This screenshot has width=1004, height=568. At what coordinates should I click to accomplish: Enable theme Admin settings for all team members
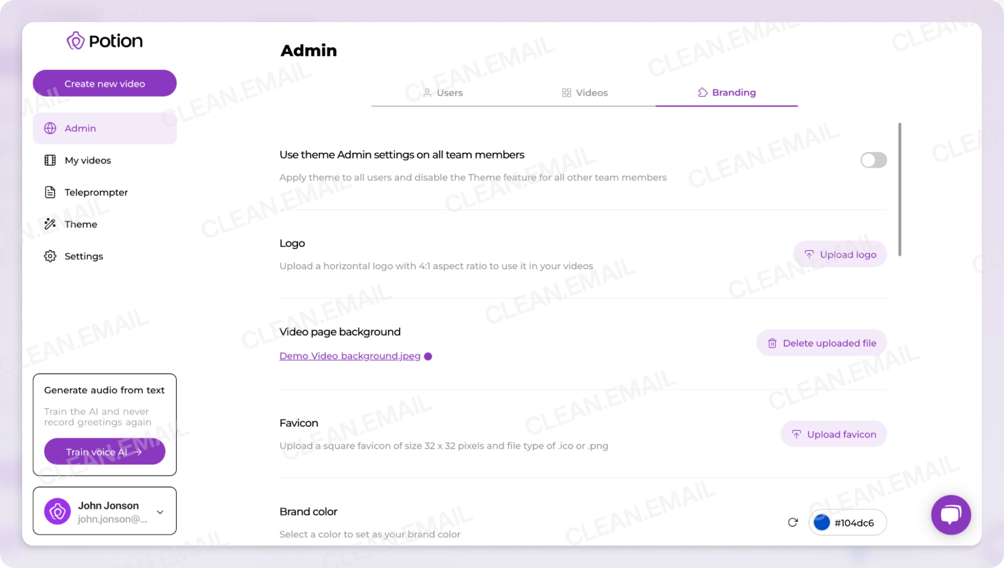[873, 160]
